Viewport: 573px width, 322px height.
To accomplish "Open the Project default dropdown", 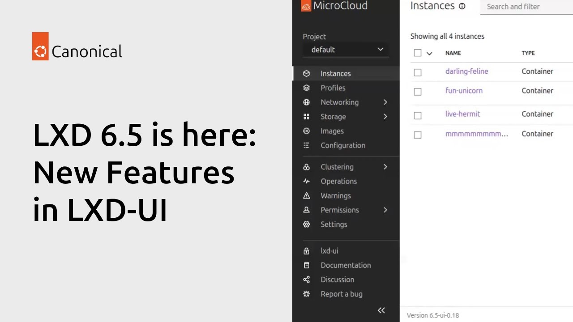I will pos(346,50).
